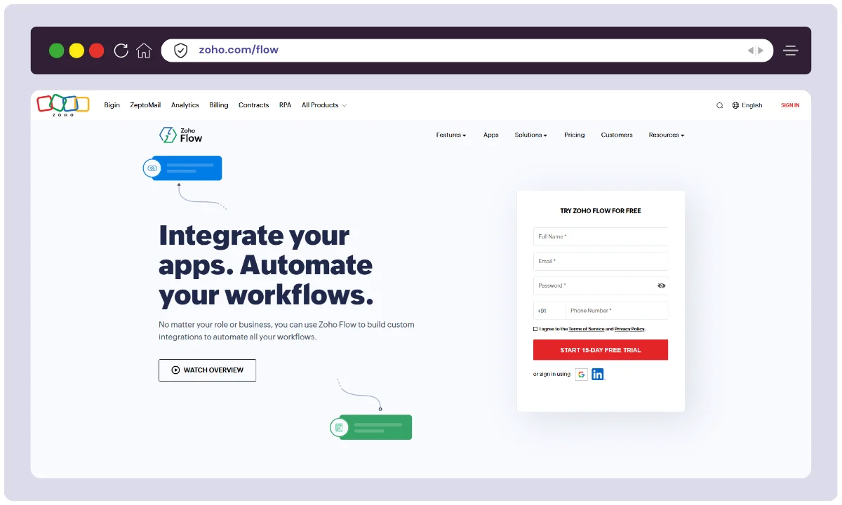Click the Email input field

tap(601, 261)
